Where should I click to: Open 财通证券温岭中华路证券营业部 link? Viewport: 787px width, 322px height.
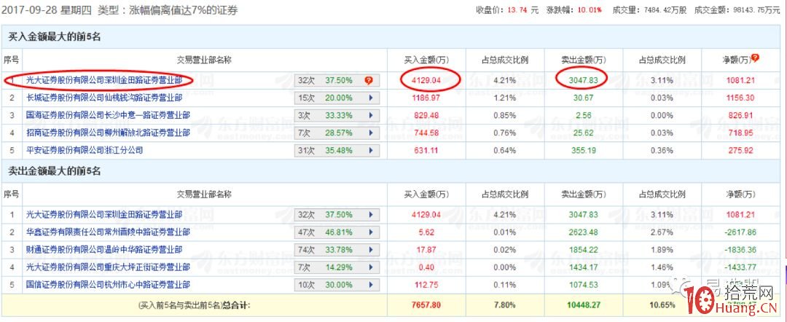tap(104, 250)
